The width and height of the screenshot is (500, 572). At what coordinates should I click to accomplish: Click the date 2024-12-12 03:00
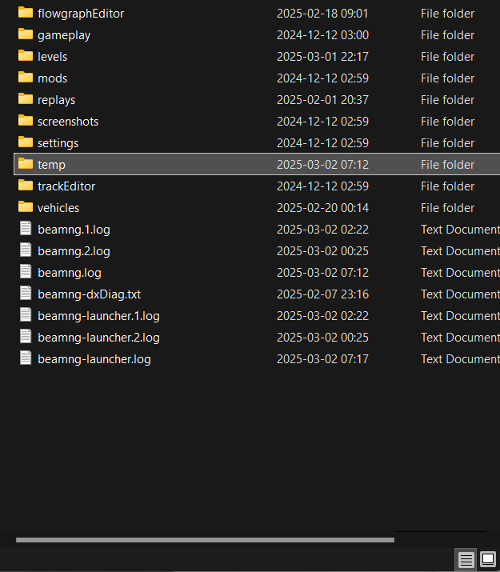[322, 35]
